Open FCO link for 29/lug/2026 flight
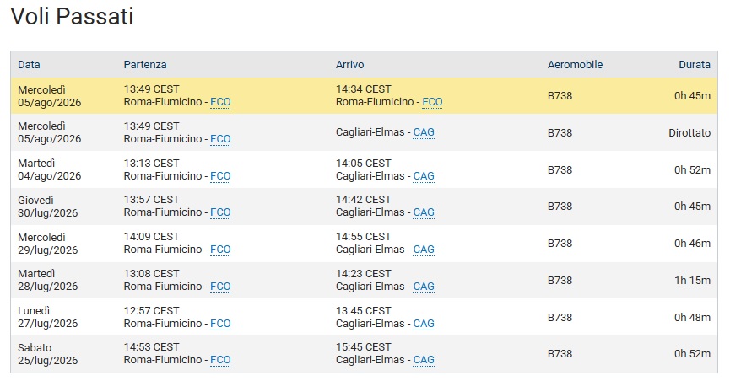 point(220,250)
